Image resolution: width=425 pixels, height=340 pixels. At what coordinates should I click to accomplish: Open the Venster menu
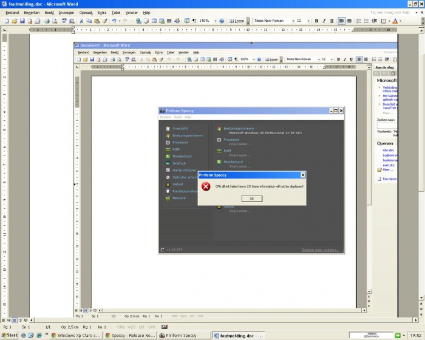pyautogui.click(x=132, y=13)
